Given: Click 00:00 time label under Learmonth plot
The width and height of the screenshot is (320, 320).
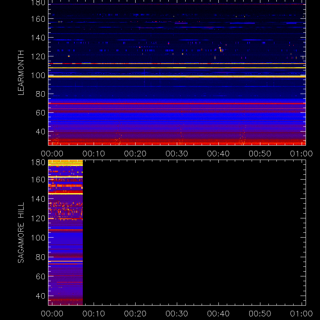Looking at the screenshot, I should 52,154.
